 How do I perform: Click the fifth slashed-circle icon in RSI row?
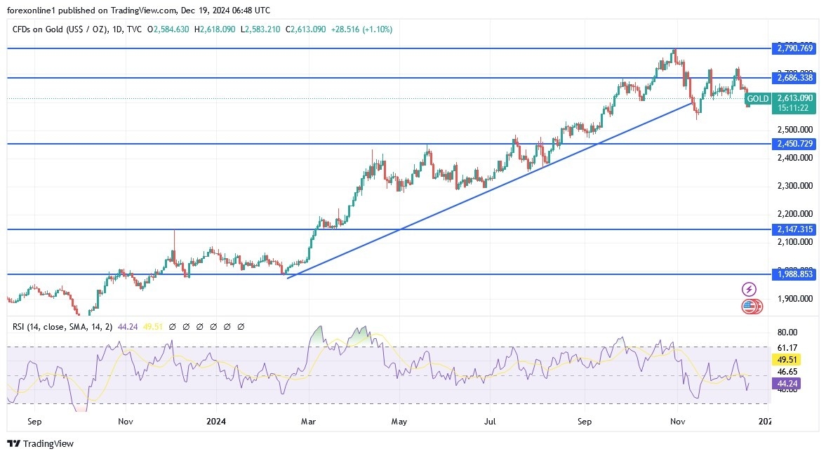227,326
